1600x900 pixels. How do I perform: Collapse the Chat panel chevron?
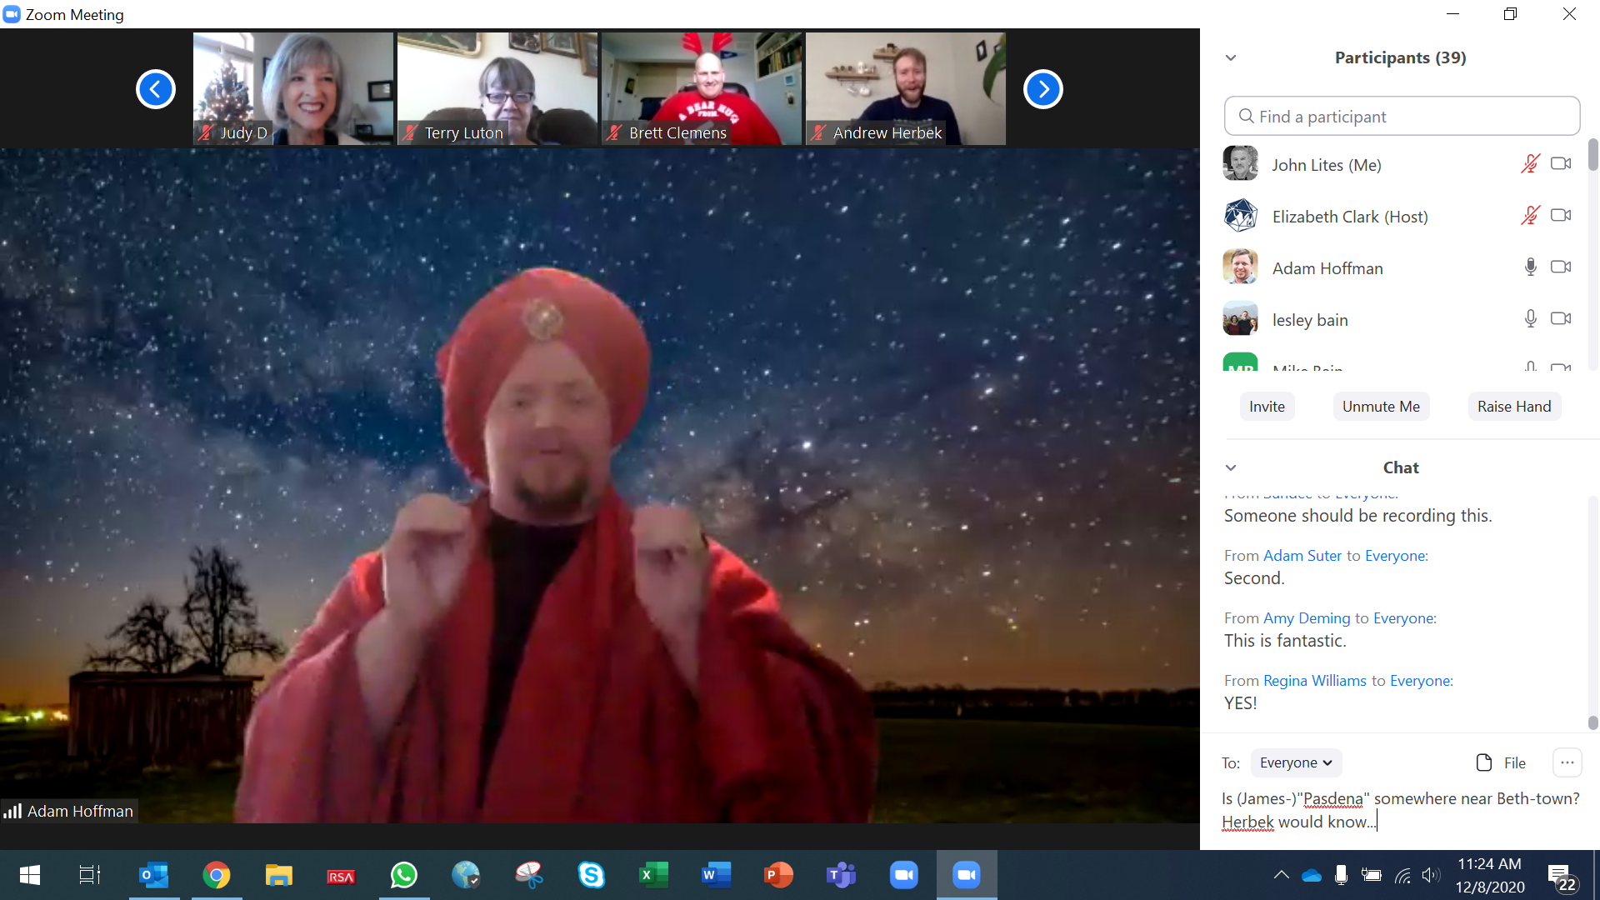[1231, 467]
